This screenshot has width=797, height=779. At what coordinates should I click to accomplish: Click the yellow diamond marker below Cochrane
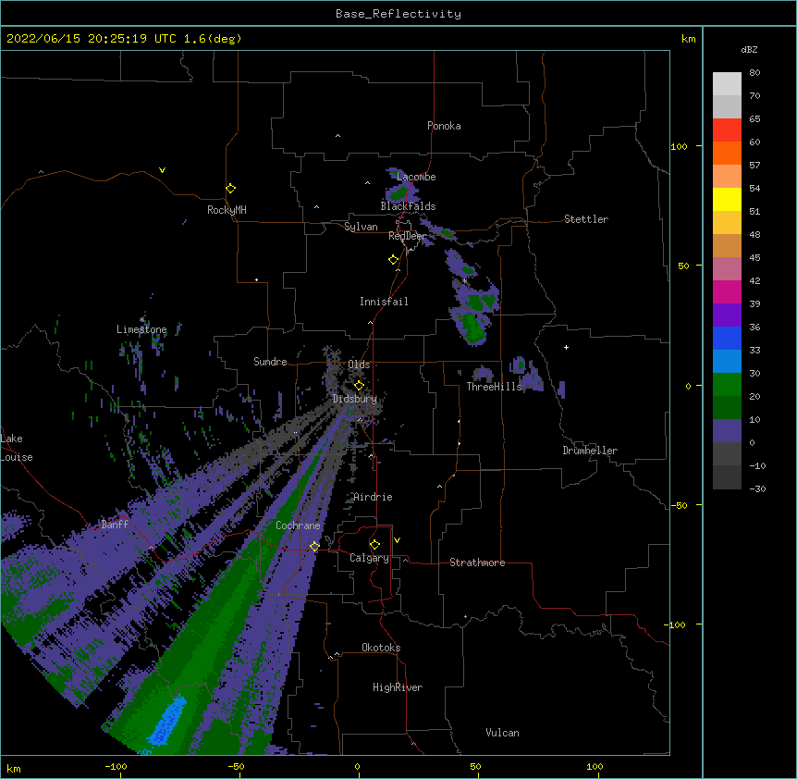[314, 546]
